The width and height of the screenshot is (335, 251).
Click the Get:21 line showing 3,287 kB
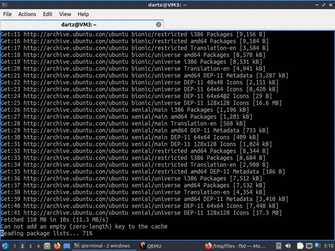tap(144, 75)
